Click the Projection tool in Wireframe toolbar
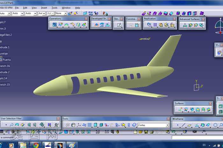 point(197,125)
